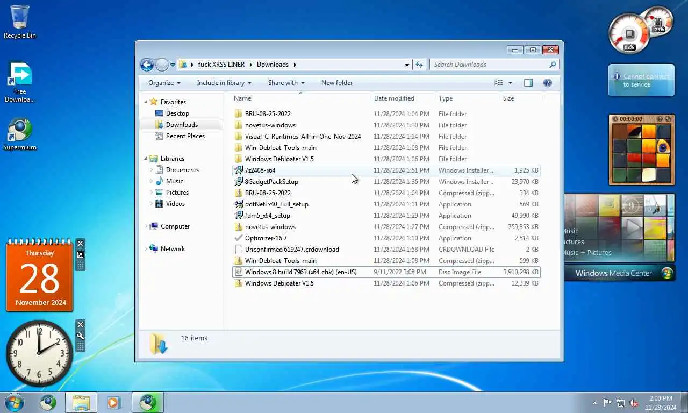Select the Unconfirmed 619247.crdownload file

386,250
